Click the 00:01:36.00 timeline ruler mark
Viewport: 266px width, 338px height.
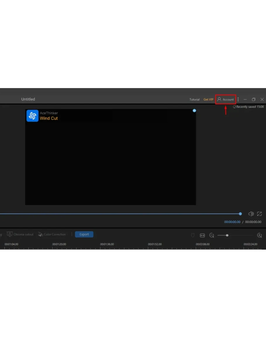107,244
